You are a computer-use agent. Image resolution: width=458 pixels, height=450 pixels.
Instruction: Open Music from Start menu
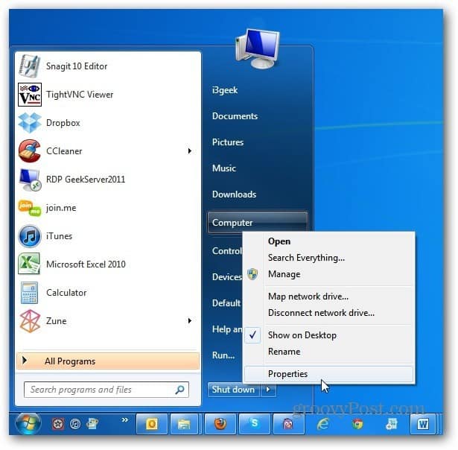(223, 168)
